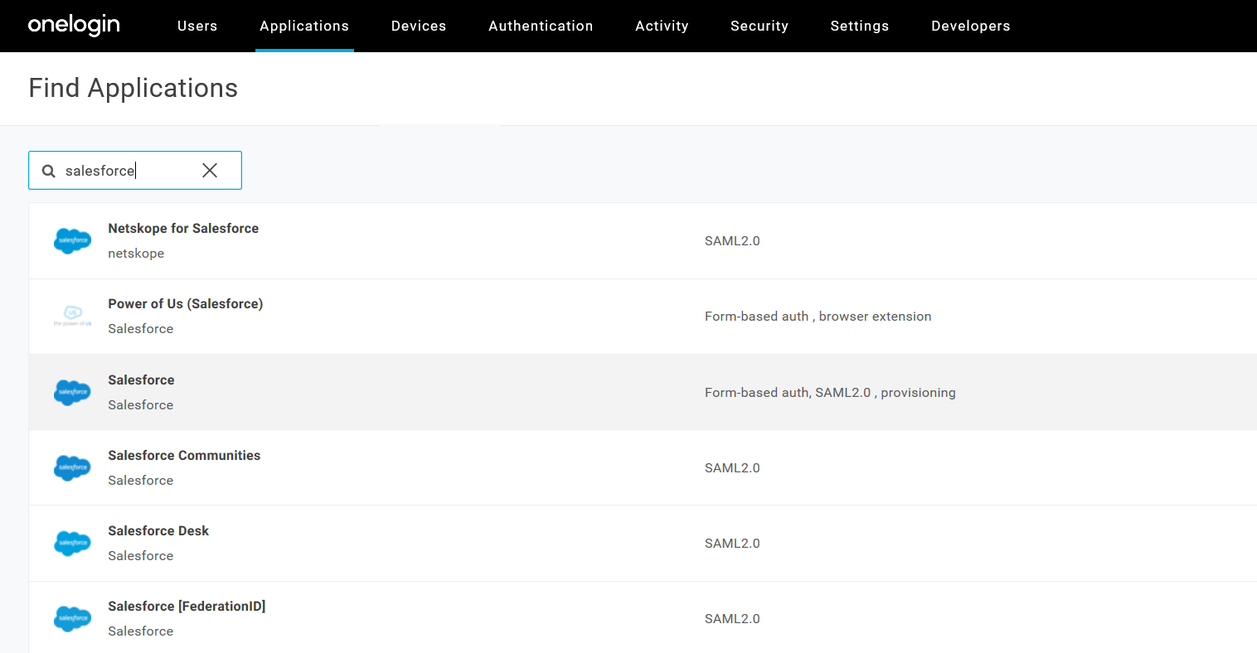Select Power of Us (Salesforce) app name
Screen dimensions: 1257x653
pyautogui.click(x=186, y=303)
